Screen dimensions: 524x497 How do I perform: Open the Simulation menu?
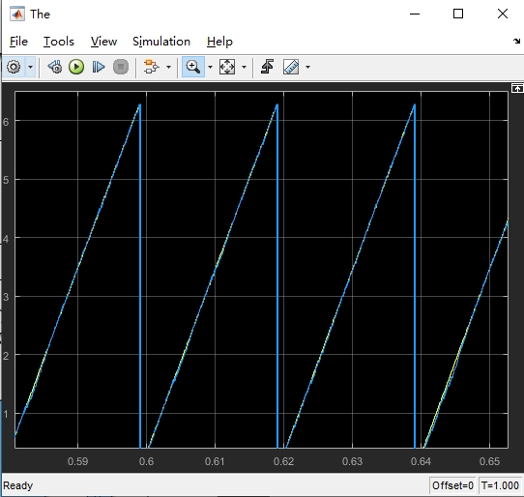161,42
